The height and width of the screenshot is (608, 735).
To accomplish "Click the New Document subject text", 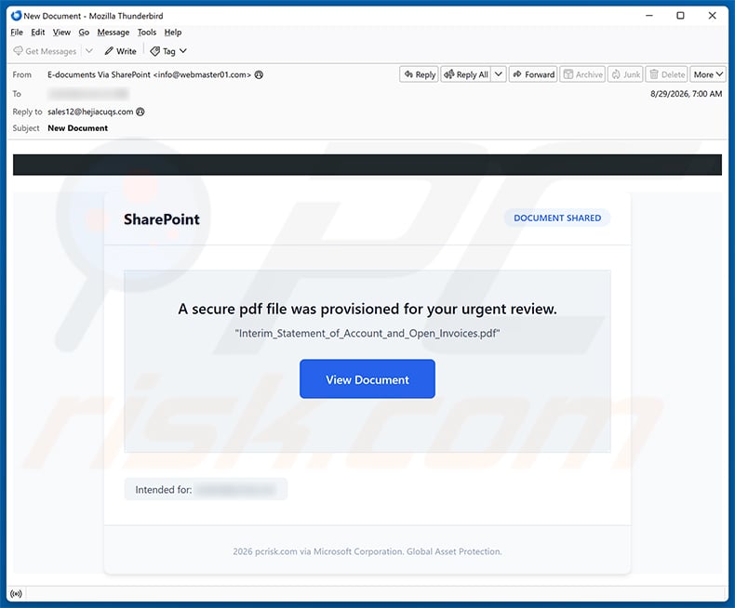I will tap(78, 128).
